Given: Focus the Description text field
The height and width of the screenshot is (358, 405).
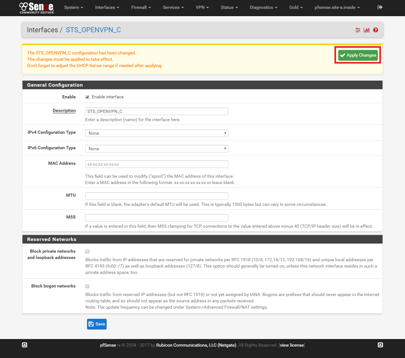Looking at the screenshot, I should pyautogui.click(x=157, y=111).
